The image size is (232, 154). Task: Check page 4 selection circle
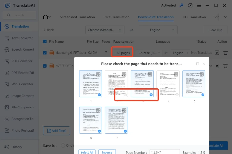[177, 95]
